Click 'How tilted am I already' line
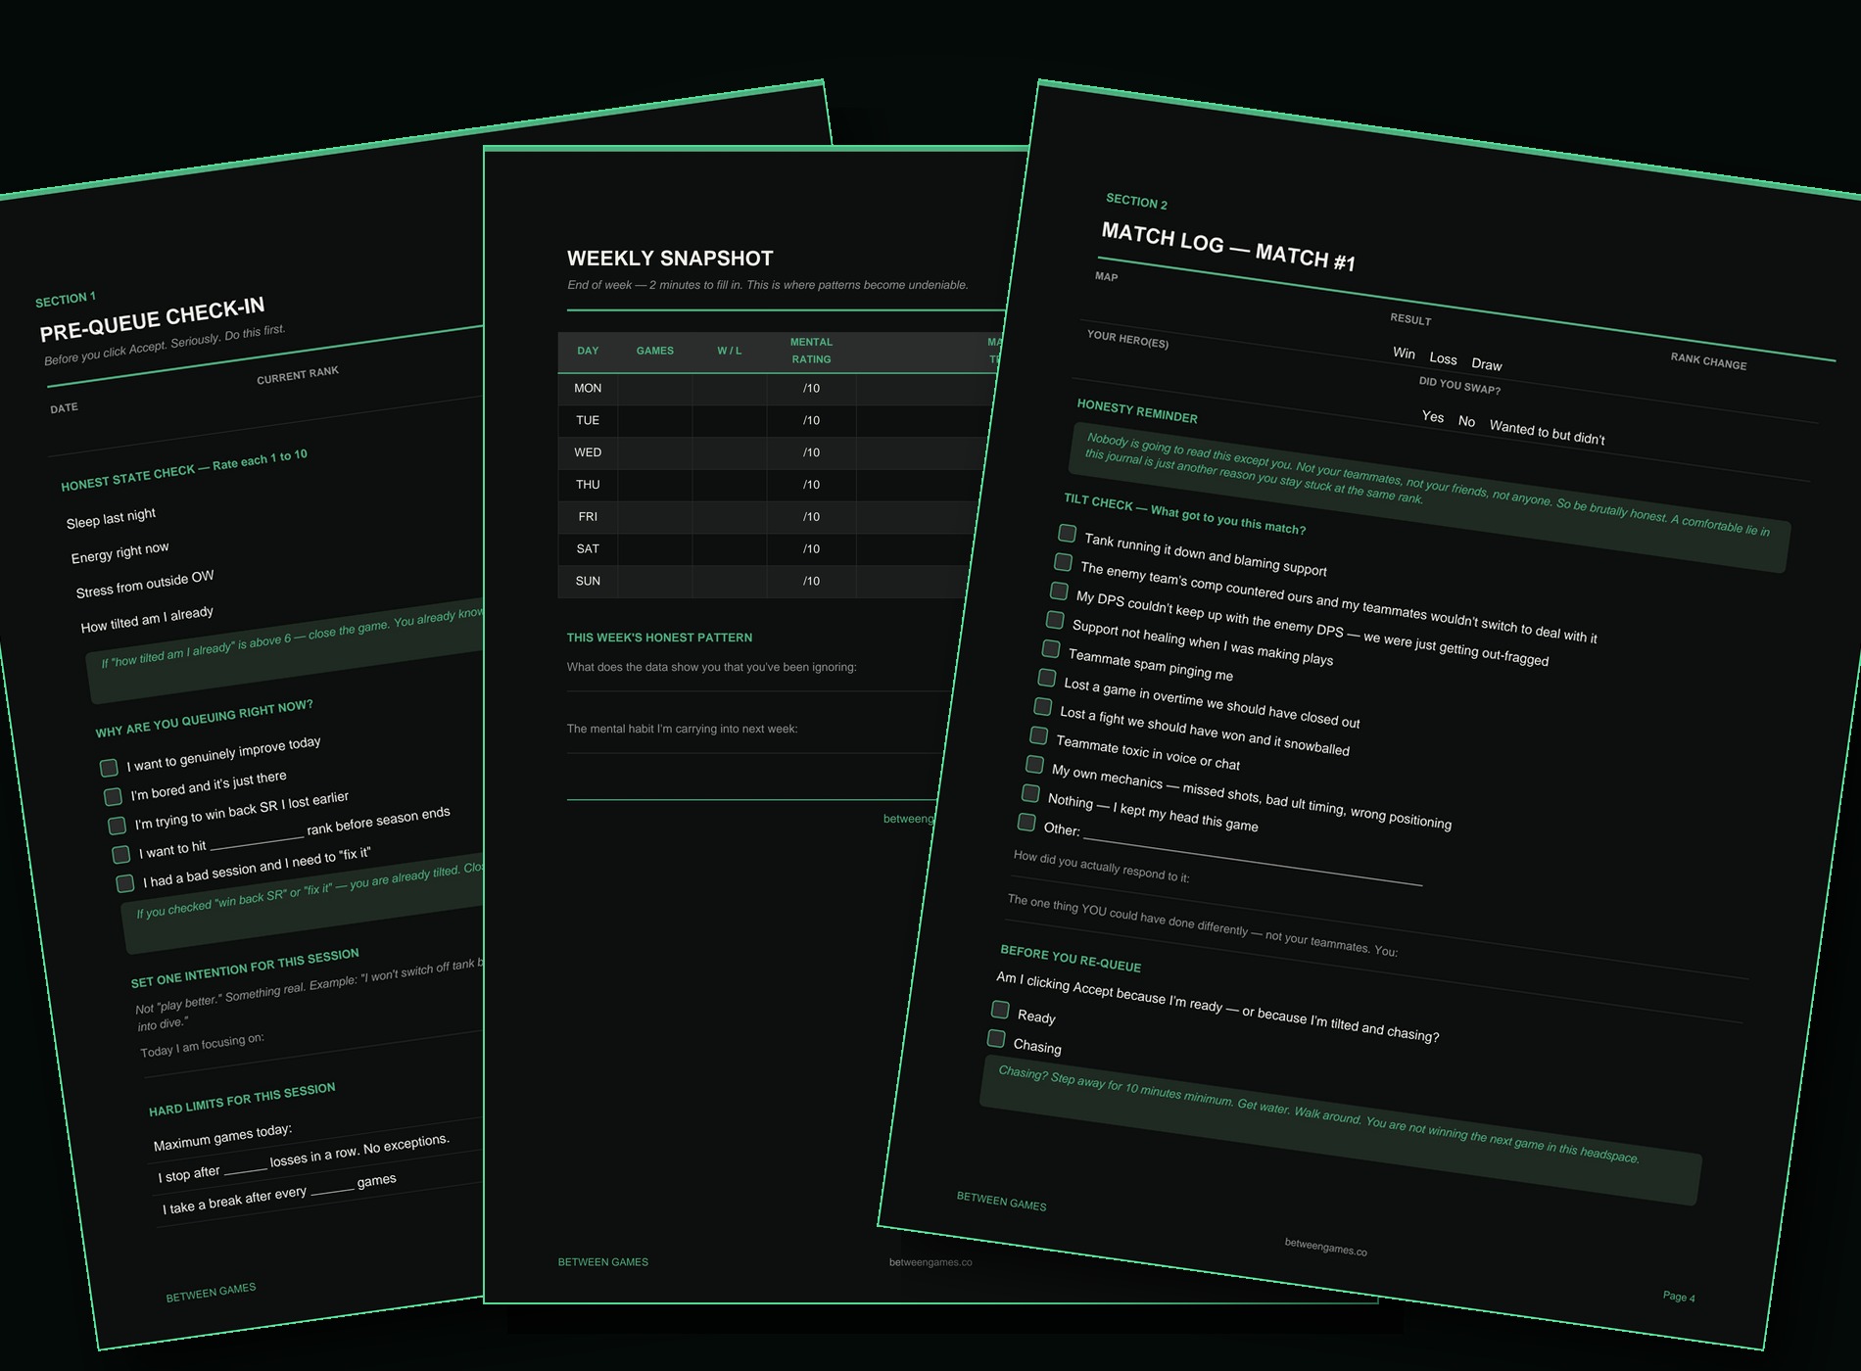1861x1371 pixels. (146, 619)
